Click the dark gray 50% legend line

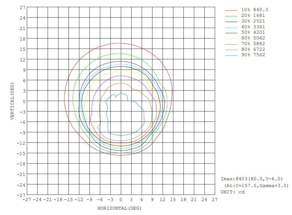coord(231,33)
